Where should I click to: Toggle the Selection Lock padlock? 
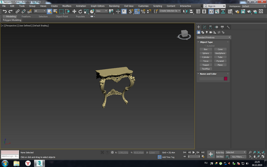pos(107,153)
